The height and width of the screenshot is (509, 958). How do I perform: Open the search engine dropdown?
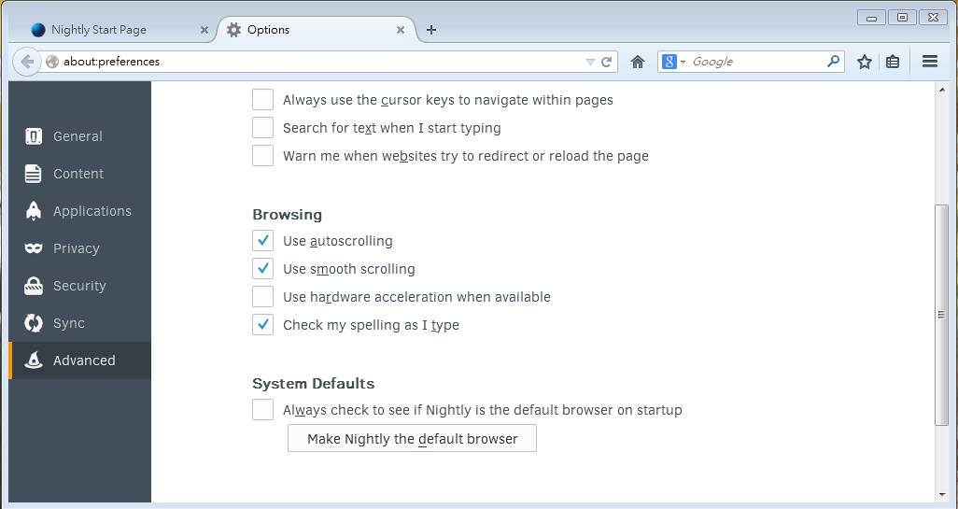(674, 62)
